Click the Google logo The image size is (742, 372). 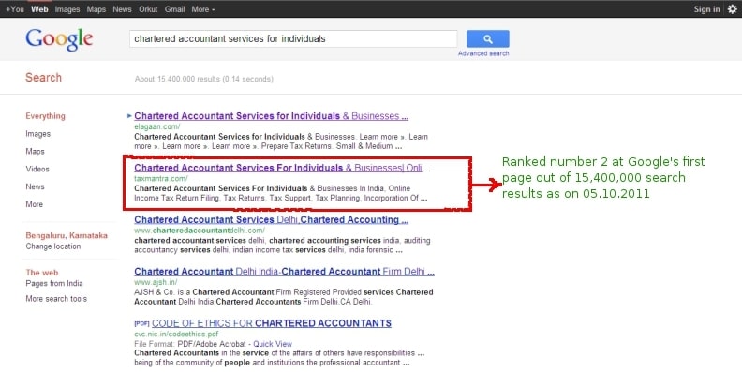pyautogui.click(x=59, y=39)
